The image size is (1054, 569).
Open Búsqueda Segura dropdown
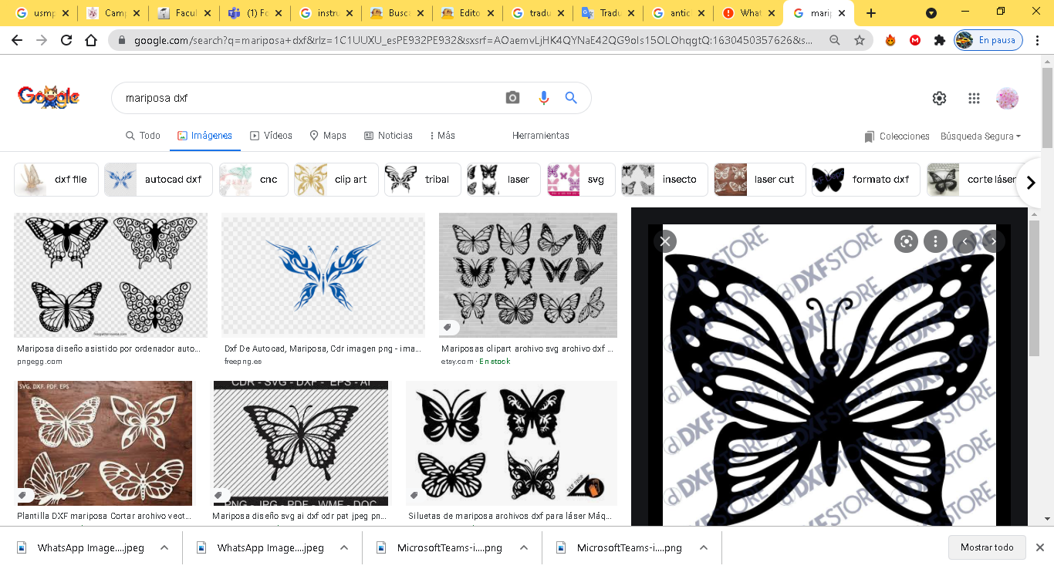click(981, 136)
